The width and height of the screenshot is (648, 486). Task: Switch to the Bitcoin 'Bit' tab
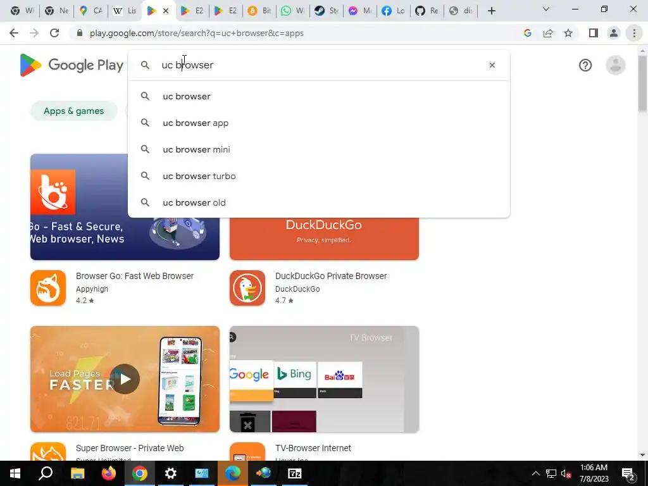[x=259, y=11]
